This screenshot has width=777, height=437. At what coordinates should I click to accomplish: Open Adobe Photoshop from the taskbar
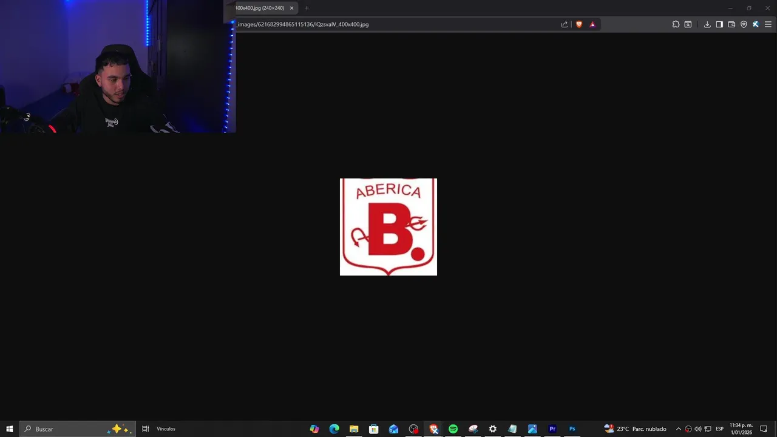[572, 429]
